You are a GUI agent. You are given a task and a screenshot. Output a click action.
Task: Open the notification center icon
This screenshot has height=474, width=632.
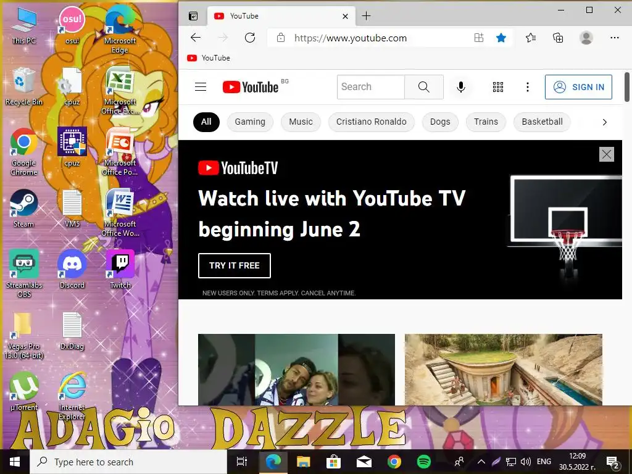pyautogui.click(x=613, y=462)
